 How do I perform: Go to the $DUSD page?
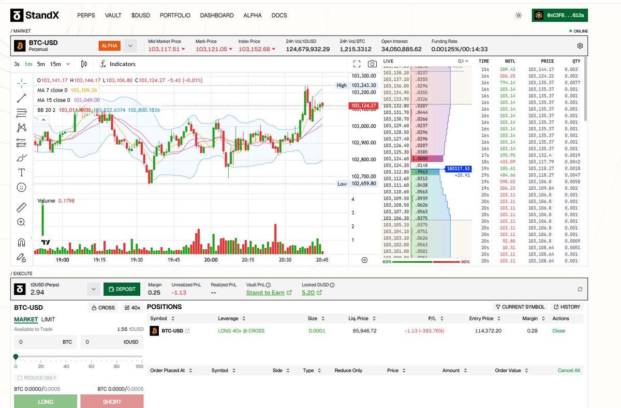pos(140,16)
